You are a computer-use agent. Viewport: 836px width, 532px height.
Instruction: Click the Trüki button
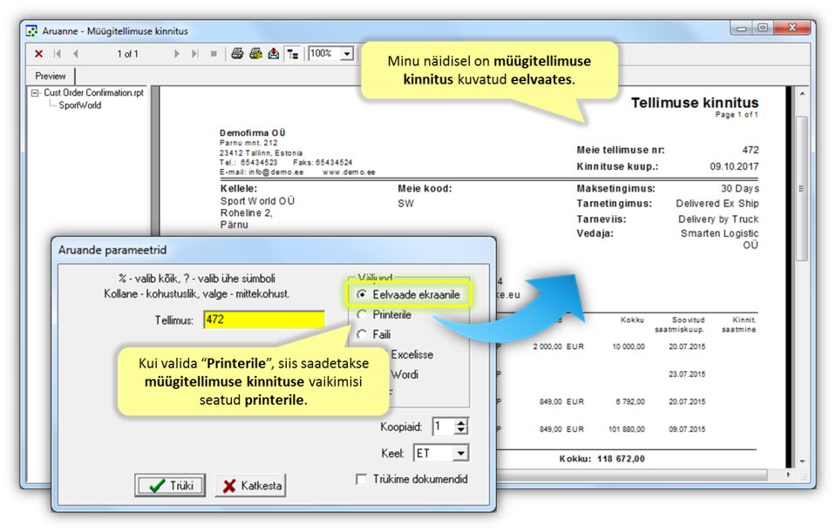pyautogui.click(x=170, y=486)
